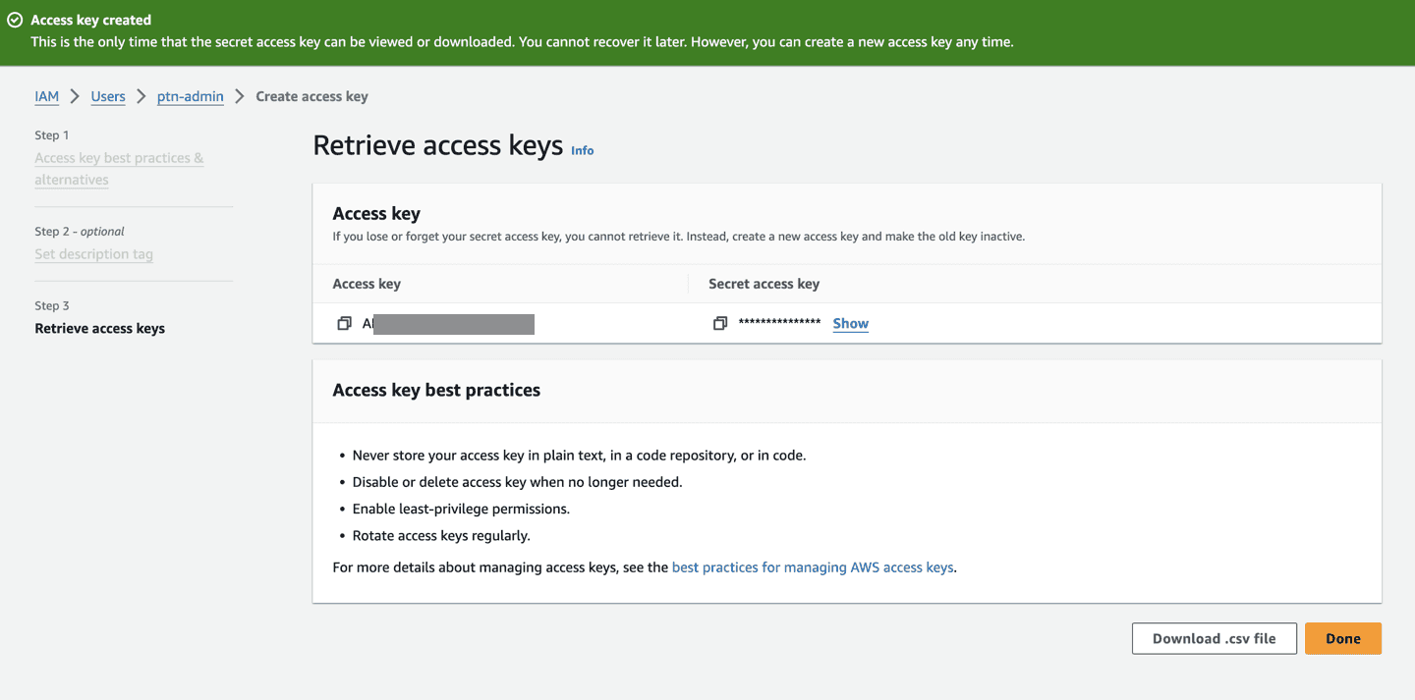Image resolution: width=1415 pixels, height=700 pixels.
Task: Copy the secret access key using its copy icon
Action: point(720,323)
